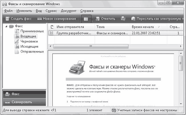This screenshot has height=115, width=186.
Task: Click the preview pane scroll-up arrow
Action: (x=181, y=53)
